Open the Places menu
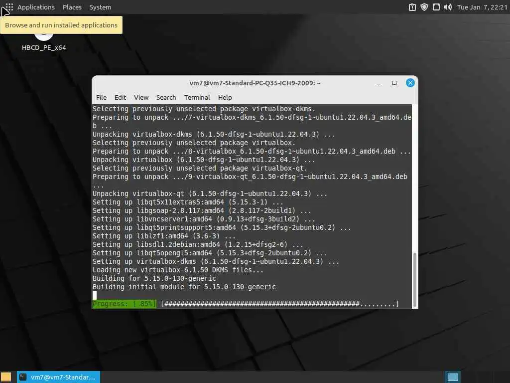510x383 pixels. 72,7
